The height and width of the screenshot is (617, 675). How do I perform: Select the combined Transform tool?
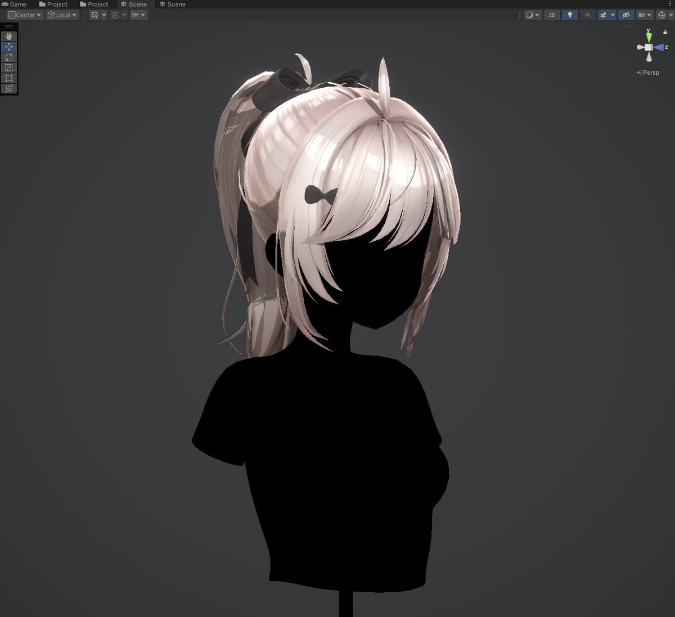point(9,88)
